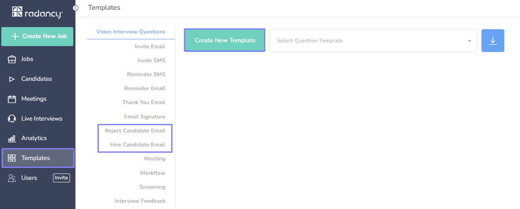Click the Users people icon

pyautogui.click(x=12, y=178)
